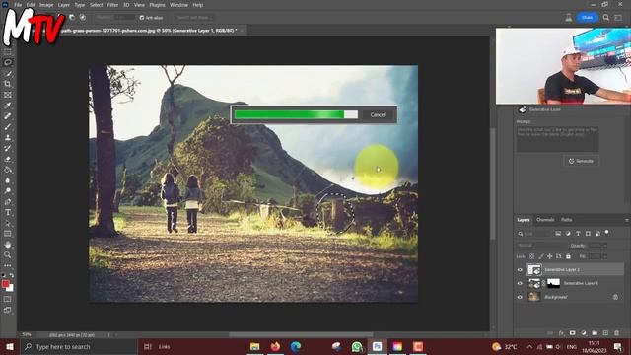Open the Plugins menu
This screenshot has height=355, width=631.
pyautogui.click(x=157, y=5)
